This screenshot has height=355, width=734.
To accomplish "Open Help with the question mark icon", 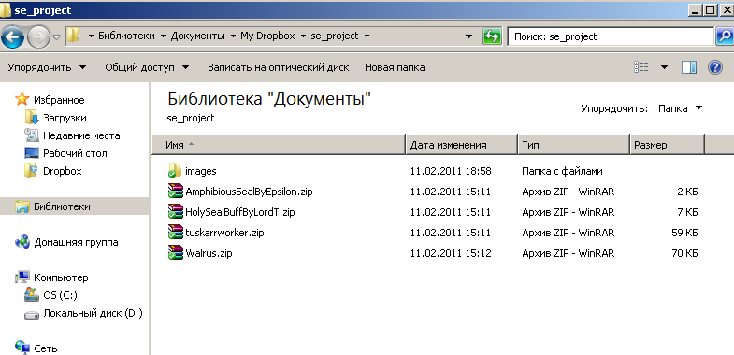I will click(x=714, y=67).
